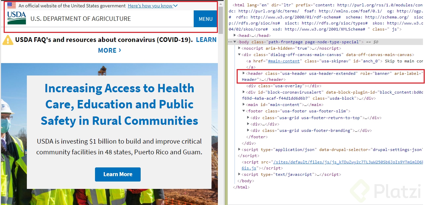Click the three-dots icon beside the body element
Image resolution: width=425 pixels, height=205 pixels.
230,42
